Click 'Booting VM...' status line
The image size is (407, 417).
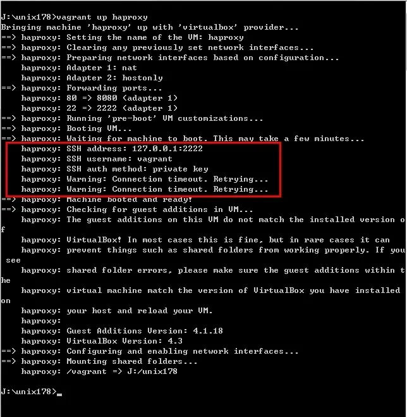tap(66, 128)
